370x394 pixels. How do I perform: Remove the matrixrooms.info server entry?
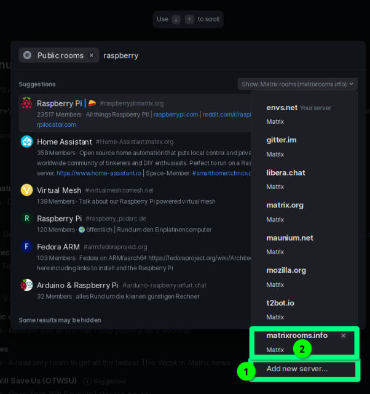pyautogui.click(x=344, y=336)
